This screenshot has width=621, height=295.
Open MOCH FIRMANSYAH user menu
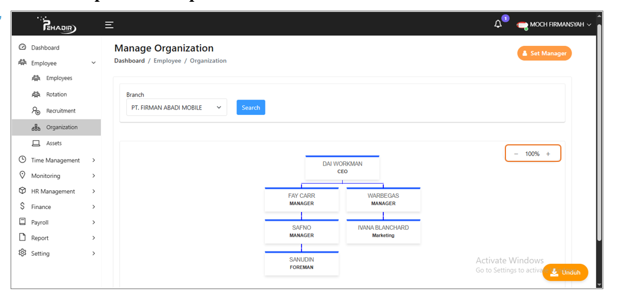(554, 25)
